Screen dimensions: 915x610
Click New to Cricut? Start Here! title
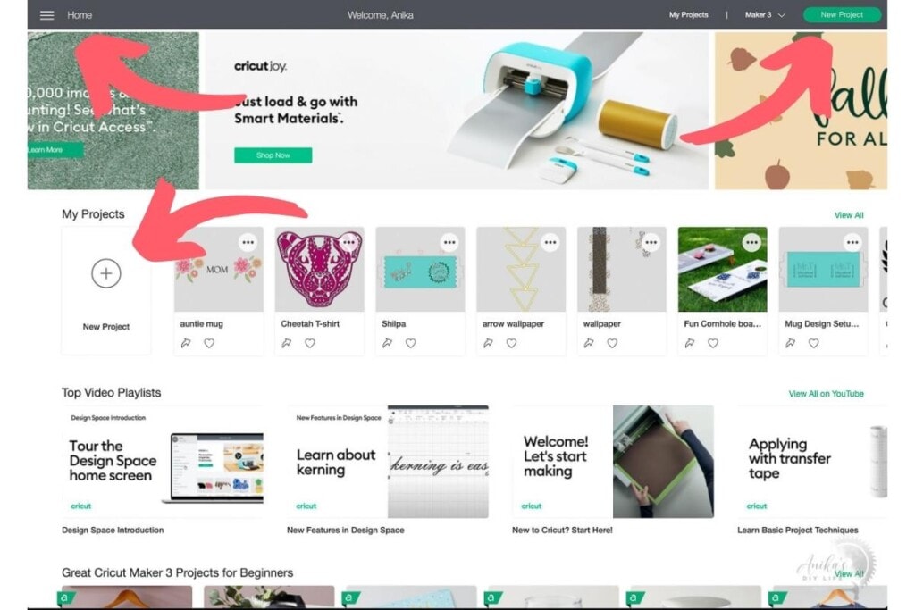(562, 531)
